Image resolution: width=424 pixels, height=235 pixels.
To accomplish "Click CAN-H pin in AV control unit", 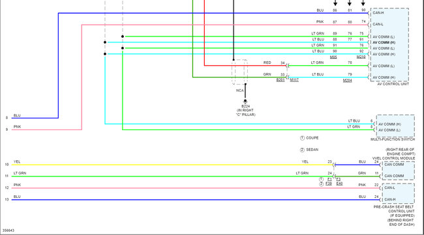I will point(378,12).
